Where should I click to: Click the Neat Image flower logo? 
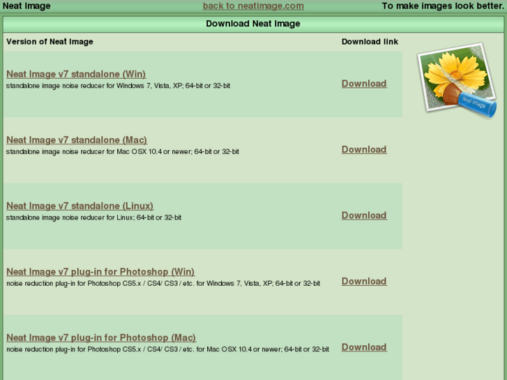457,80
